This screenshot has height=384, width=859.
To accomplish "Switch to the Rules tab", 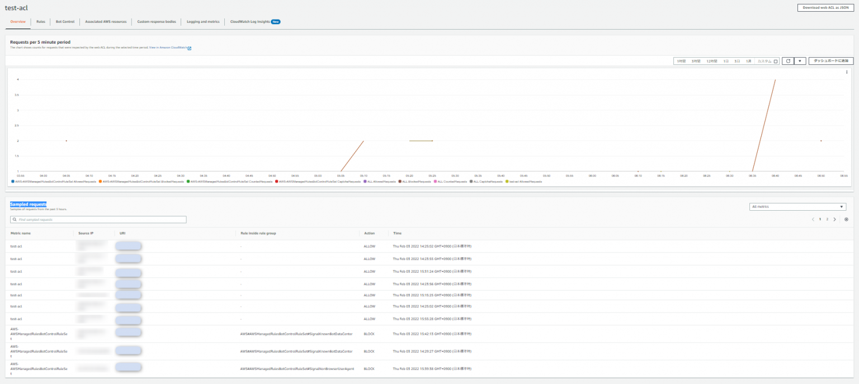I will tap(40, 21).
